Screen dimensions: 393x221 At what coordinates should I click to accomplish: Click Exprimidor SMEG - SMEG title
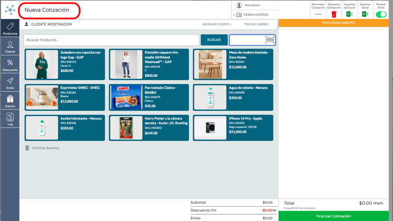80,88
